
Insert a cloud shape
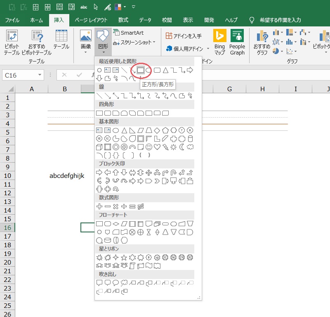point(190,147)
